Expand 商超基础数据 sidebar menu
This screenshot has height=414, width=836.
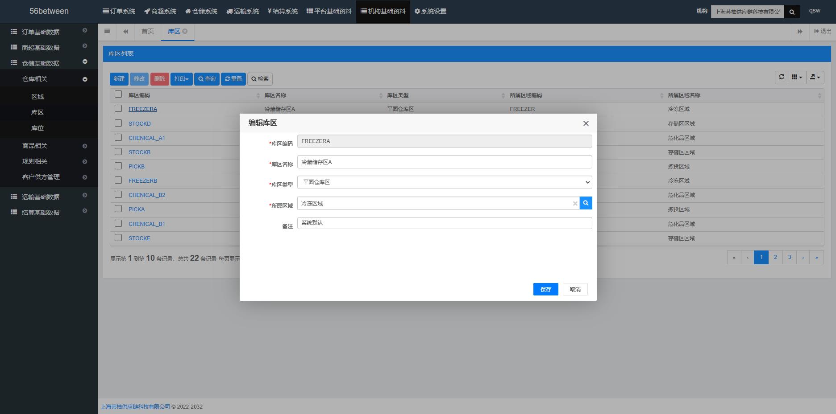[49, 47]
